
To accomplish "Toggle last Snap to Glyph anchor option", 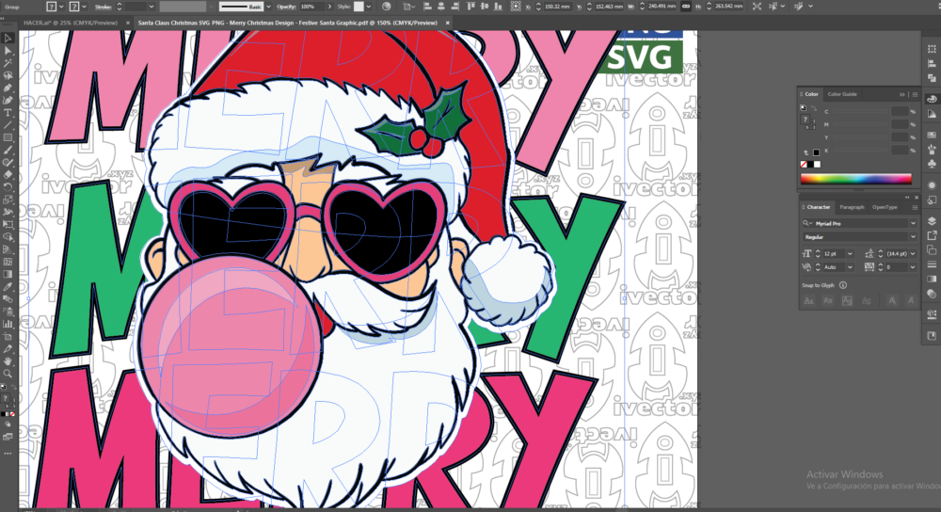I will (911, 301).
